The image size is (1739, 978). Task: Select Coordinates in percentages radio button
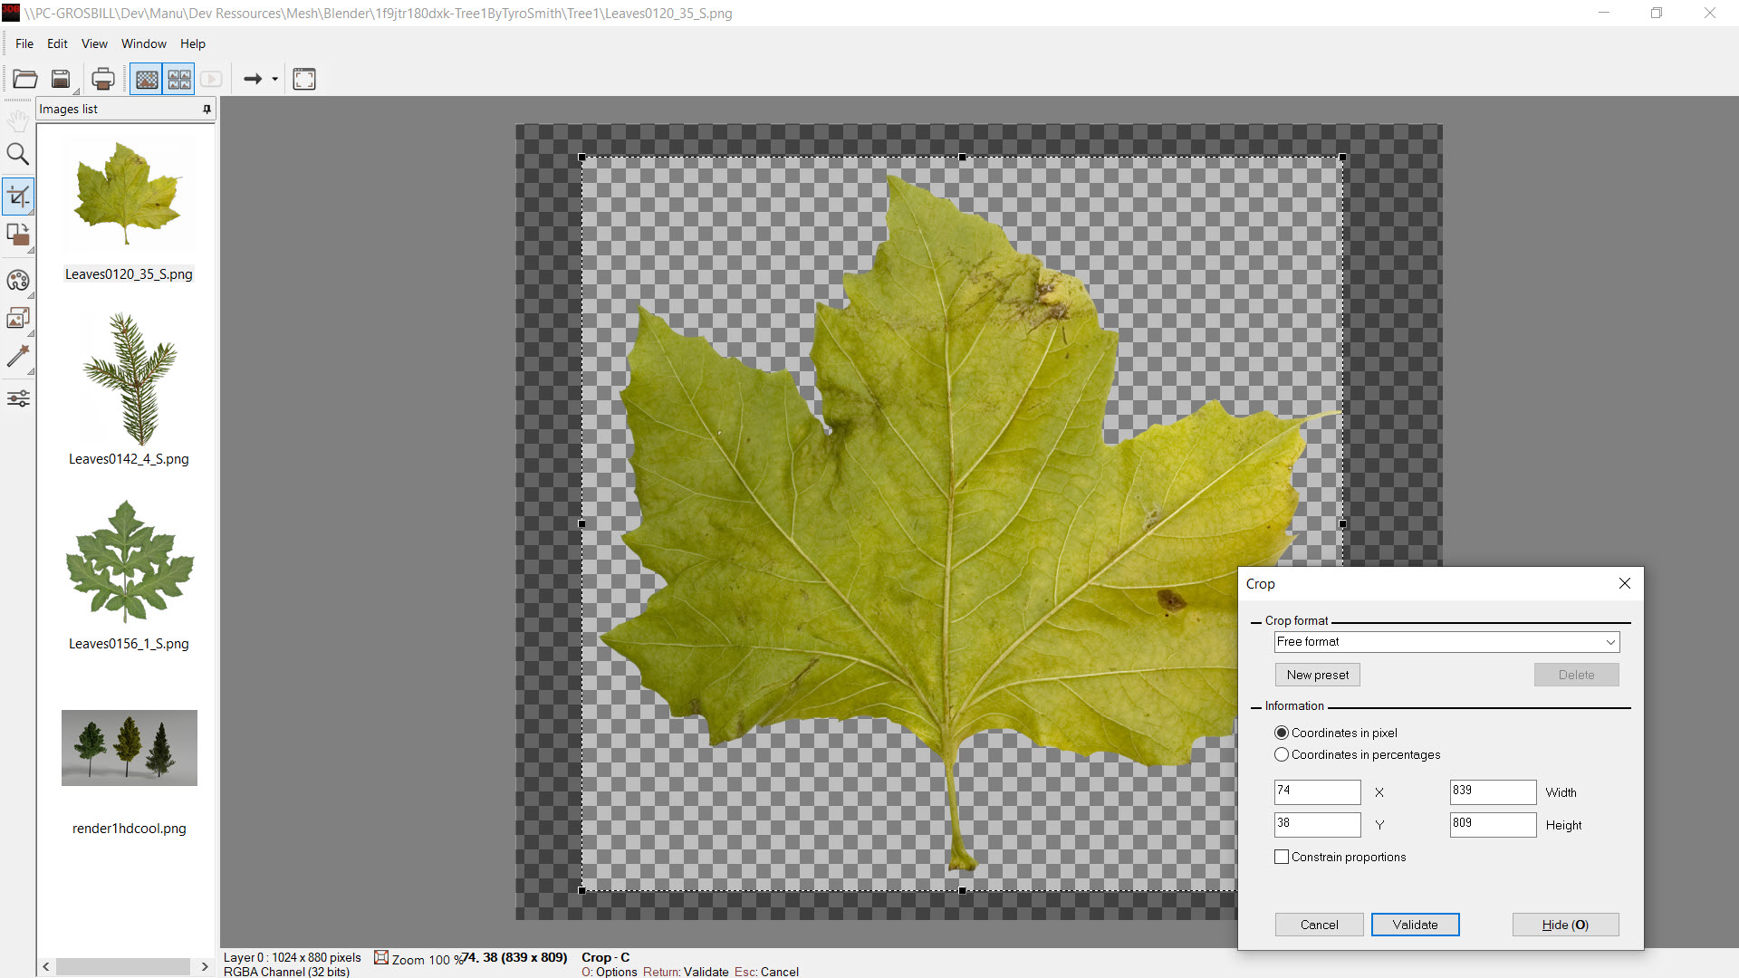(1282, 754)
